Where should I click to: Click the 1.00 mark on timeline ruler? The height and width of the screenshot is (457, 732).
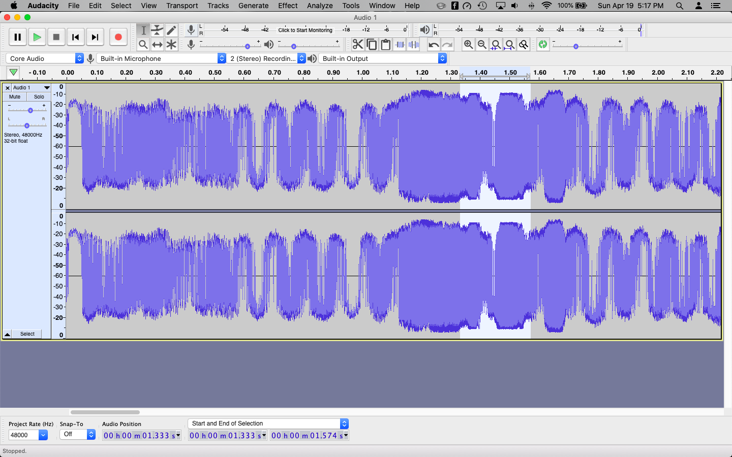(363, 73)
